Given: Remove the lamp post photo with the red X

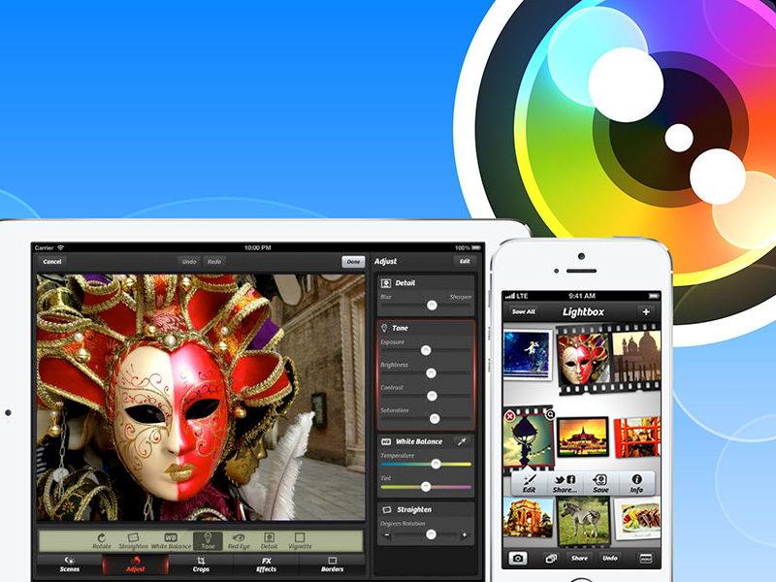Looking at the screenshot, I should click(x=510, y=417).
